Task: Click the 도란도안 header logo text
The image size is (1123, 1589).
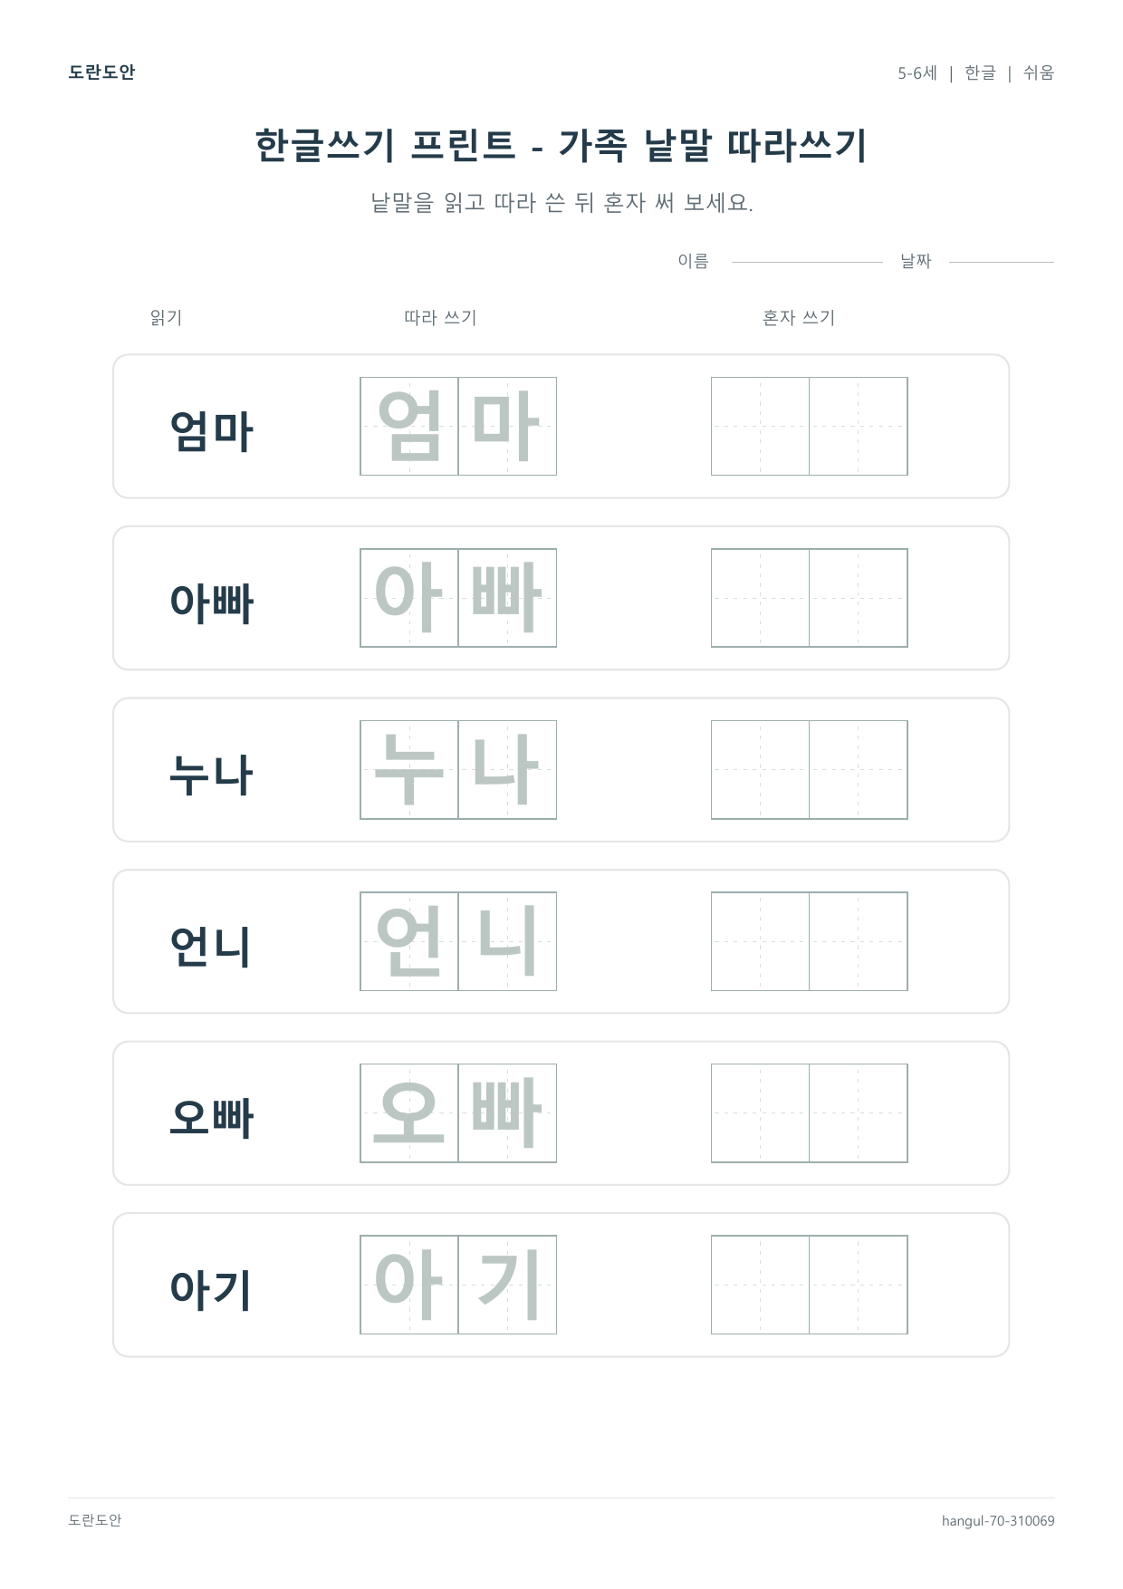Action: click(101, 72)
